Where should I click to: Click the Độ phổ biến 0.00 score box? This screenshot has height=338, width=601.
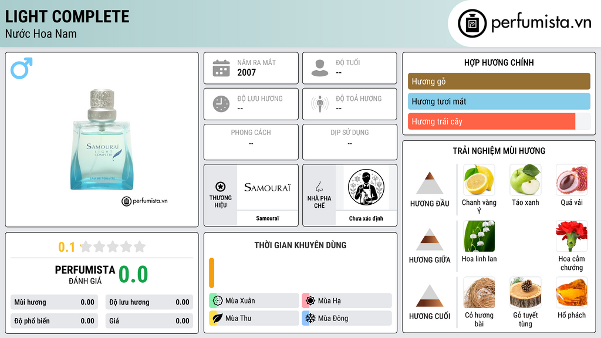coord(55,321)
